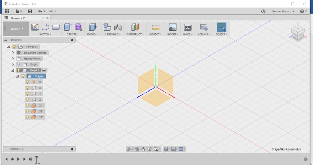Toggle visibility bulb of X axis
The height and width of the screenshot is (165, 313).
(27, 88)
